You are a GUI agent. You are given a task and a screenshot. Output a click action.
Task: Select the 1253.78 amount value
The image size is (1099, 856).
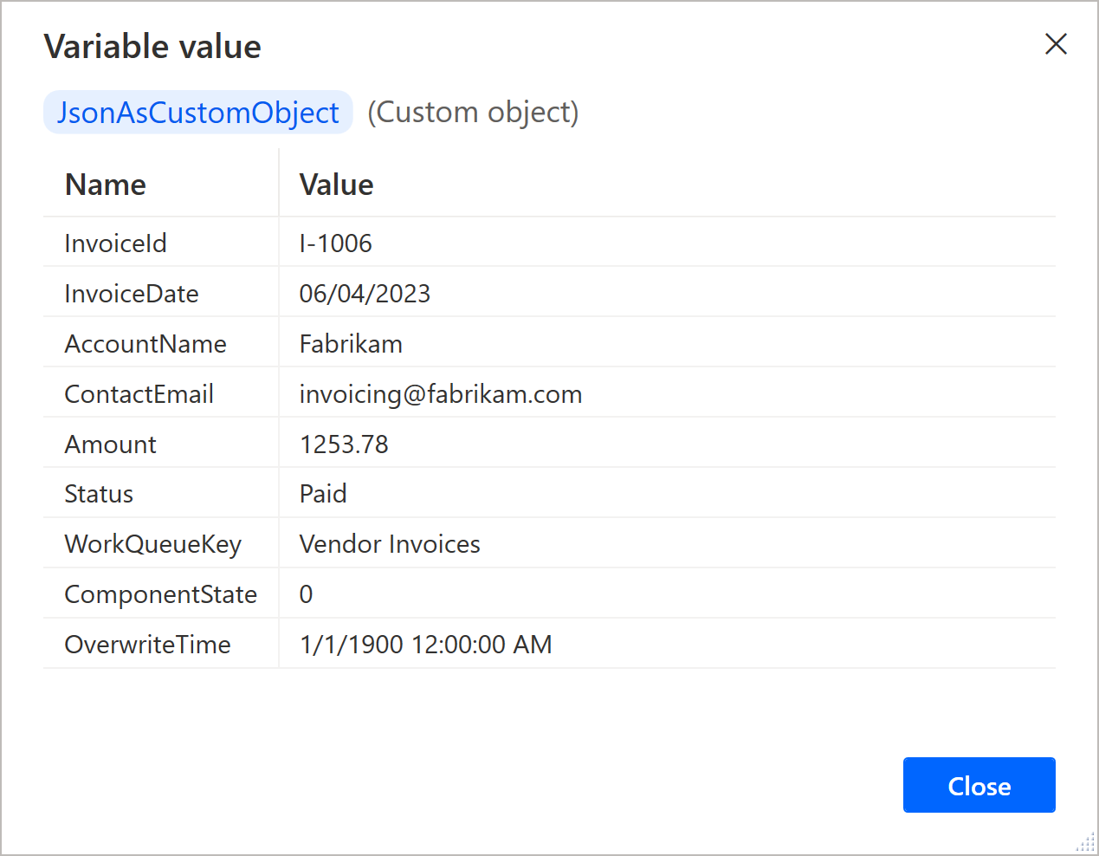point(344,444)
